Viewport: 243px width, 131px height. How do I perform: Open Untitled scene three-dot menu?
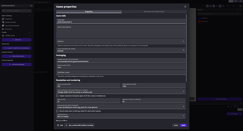point(30,36)
